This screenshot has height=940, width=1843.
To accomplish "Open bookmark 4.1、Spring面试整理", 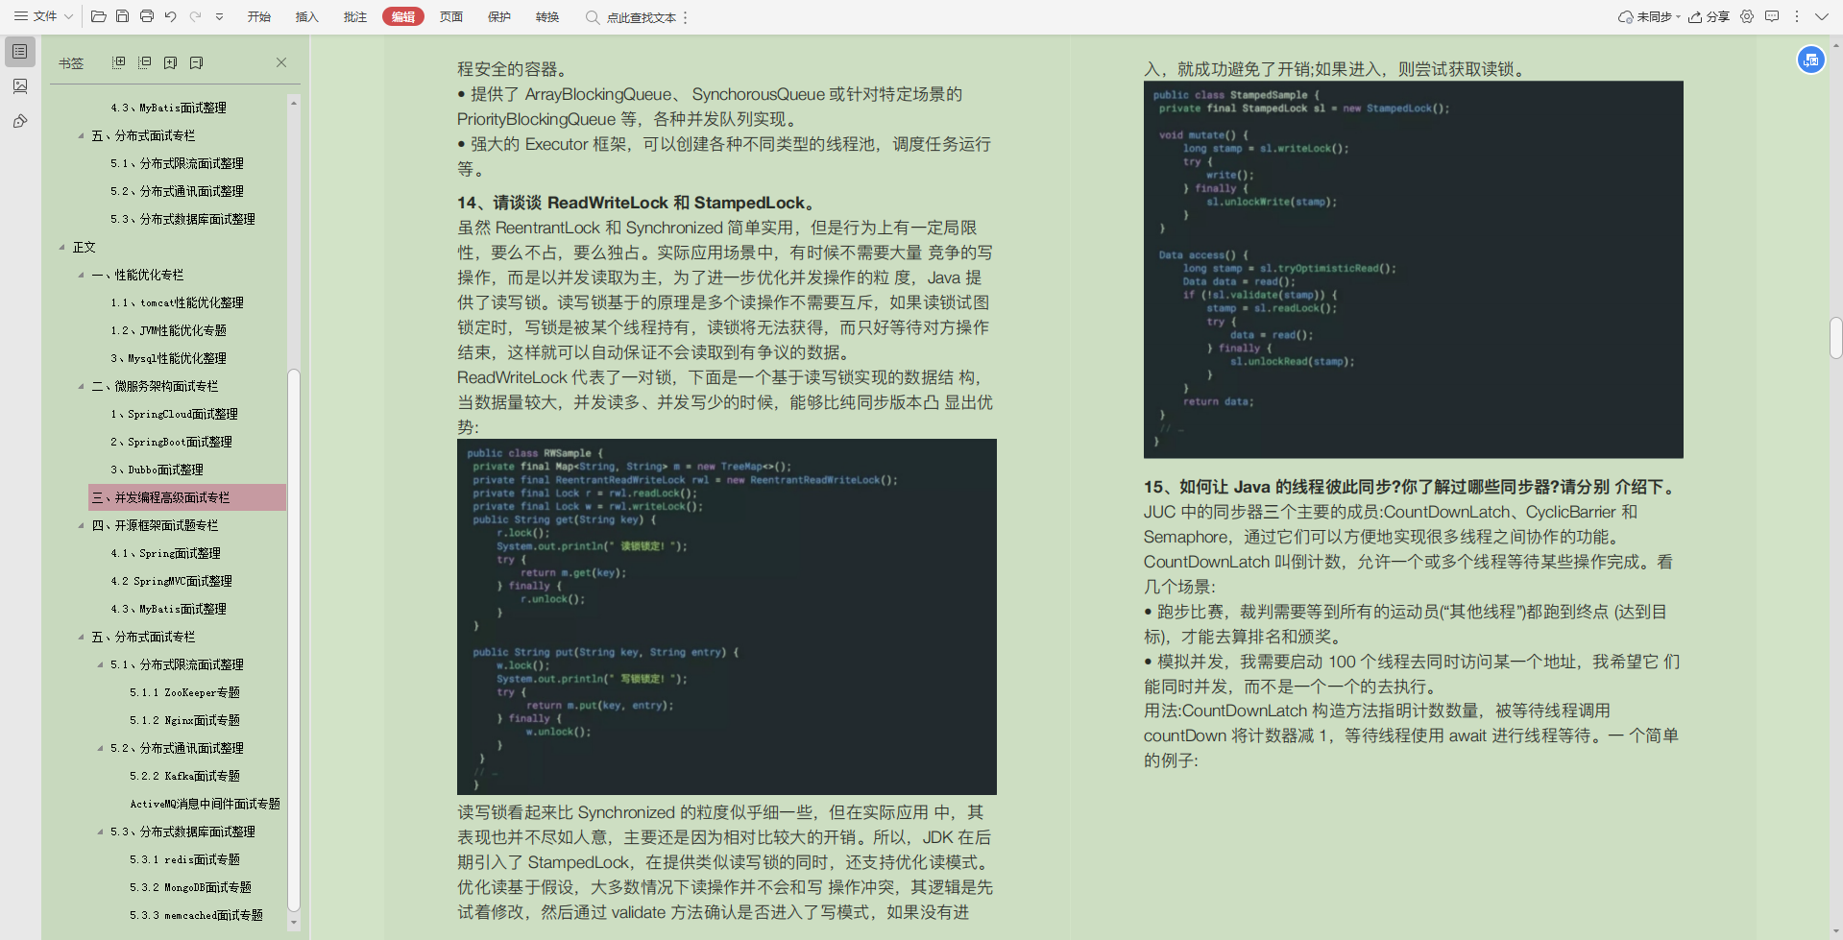I will [x=165, y=553].
